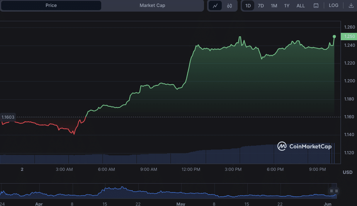Click Jun on the range navigator
357x206 pixels.
[327, 204]
